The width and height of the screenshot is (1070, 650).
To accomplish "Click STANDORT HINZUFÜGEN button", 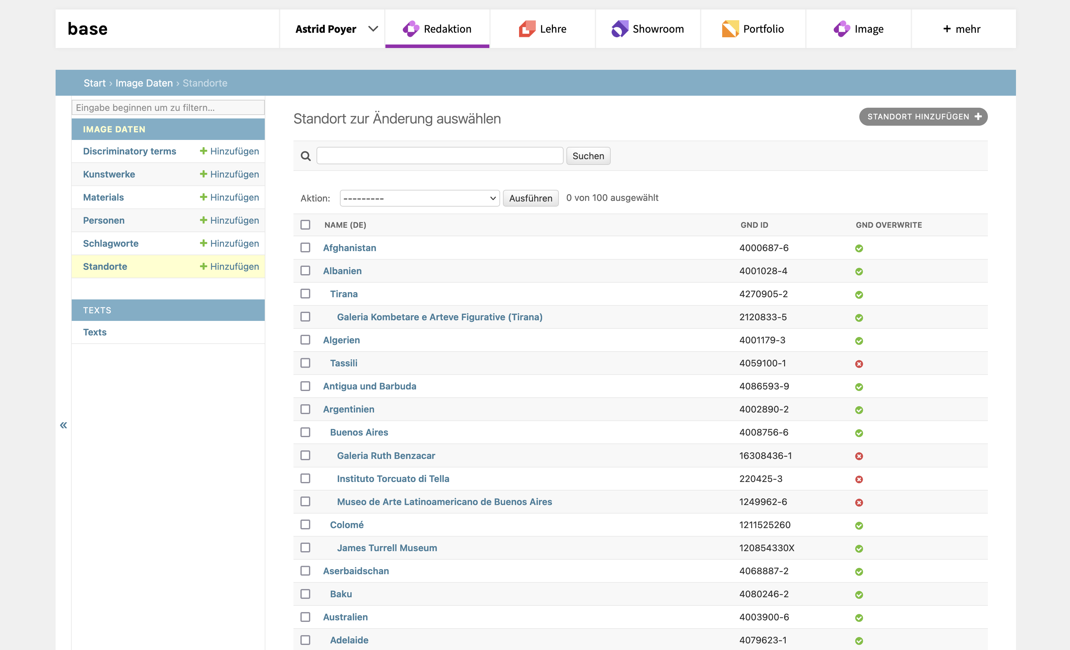I will [x=923, y=116].
